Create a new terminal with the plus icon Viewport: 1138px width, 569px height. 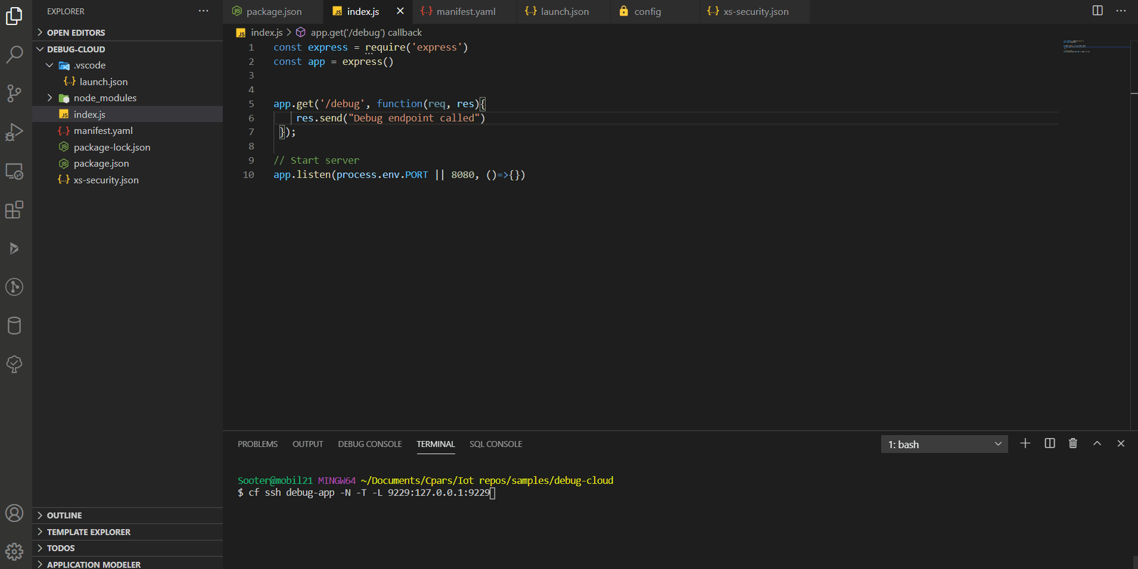(1025, 443)
